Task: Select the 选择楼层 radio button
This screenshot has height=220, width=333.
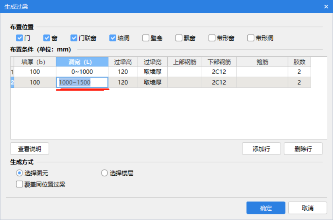Action: [x=104, y=173]
